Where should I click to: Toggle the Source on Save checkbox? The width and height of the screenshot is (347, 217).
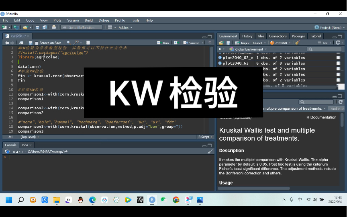click(x=37, y=43)
